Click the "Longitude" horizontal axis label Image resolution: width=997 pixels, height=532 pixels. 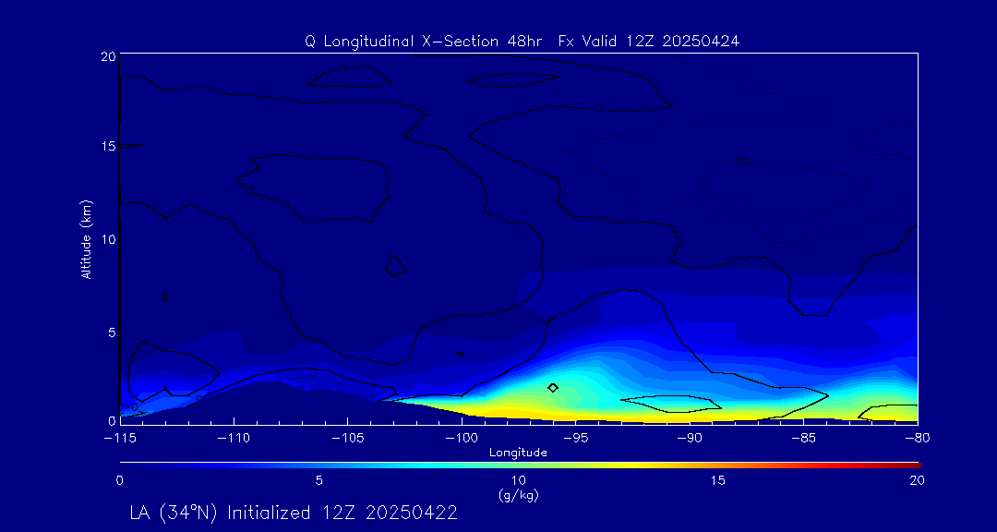[x=518, y=453]
